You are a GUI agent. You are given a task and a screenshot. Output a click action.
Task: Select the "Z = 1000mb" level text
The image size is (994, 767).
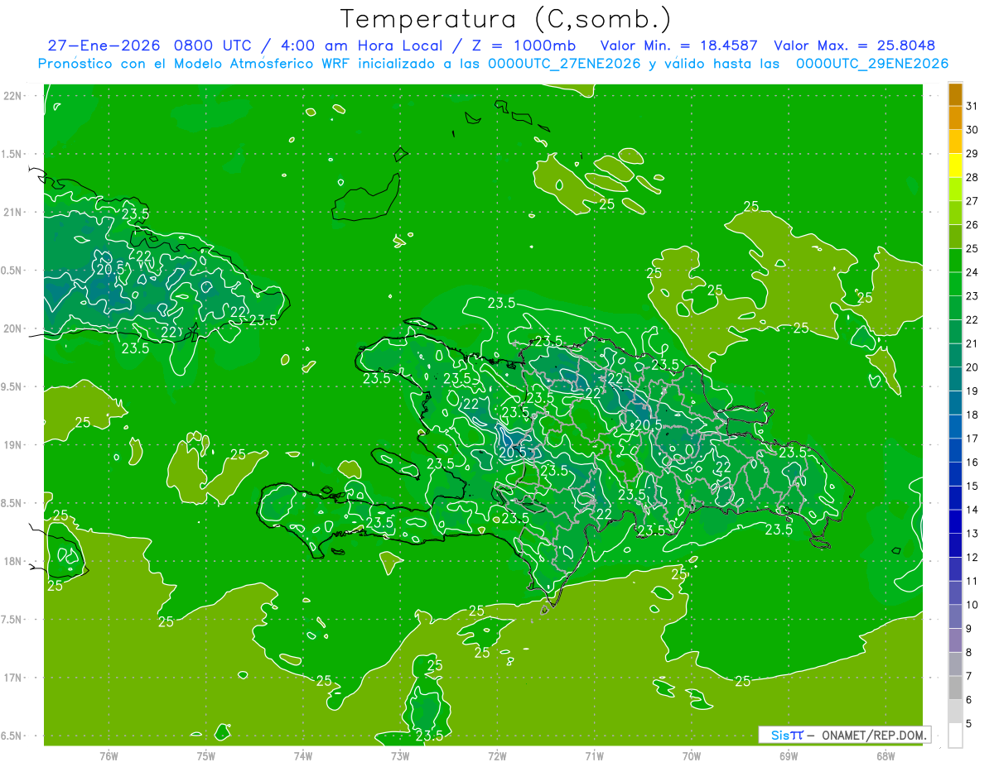[524, 46]
